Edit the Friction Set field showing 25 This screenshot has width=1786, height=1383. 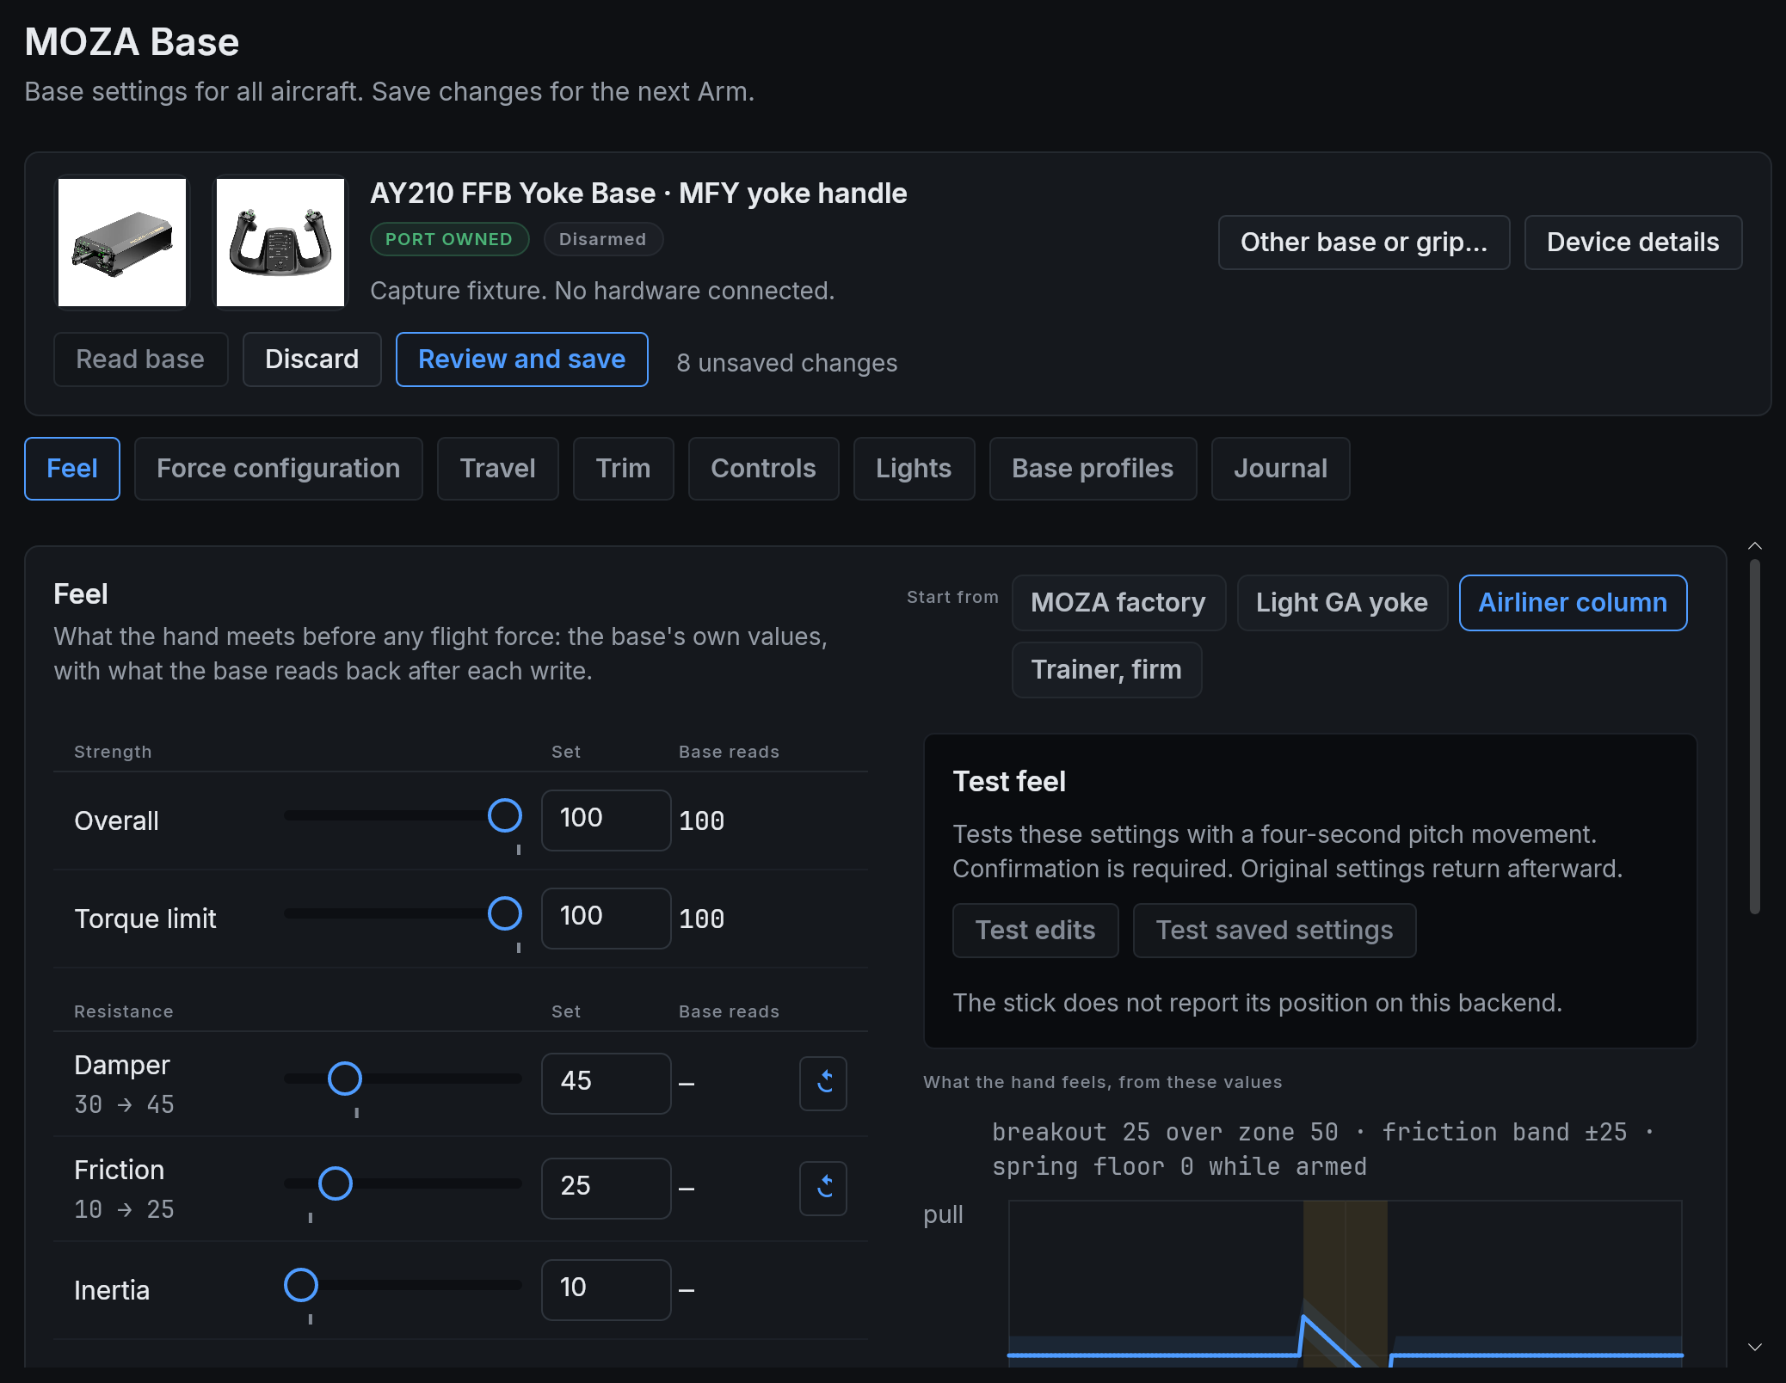(x=607, y=1189)
